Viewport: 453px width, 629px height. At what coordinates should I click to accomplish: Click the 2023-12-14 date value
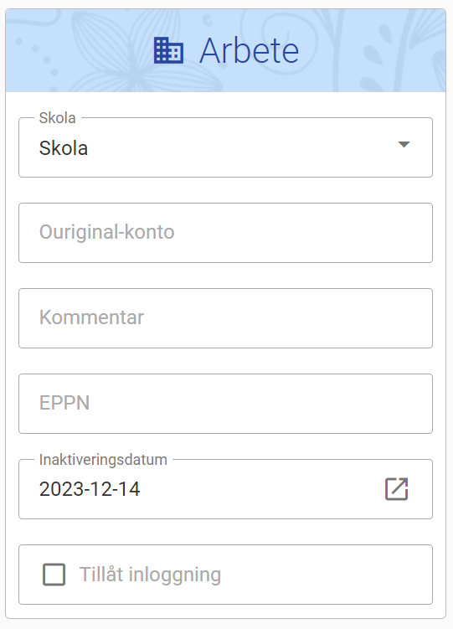90,489
